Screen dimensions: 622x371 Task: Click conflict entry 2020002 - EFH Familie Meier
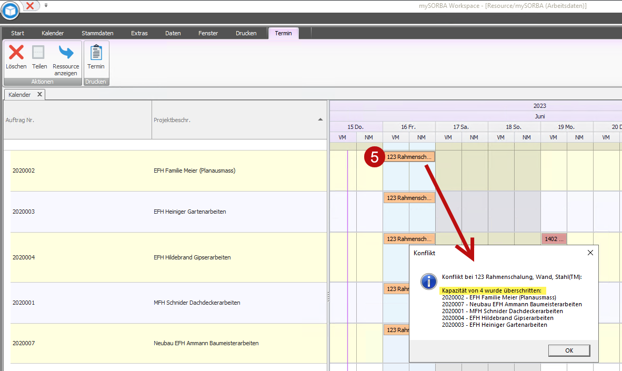point(499,297)
